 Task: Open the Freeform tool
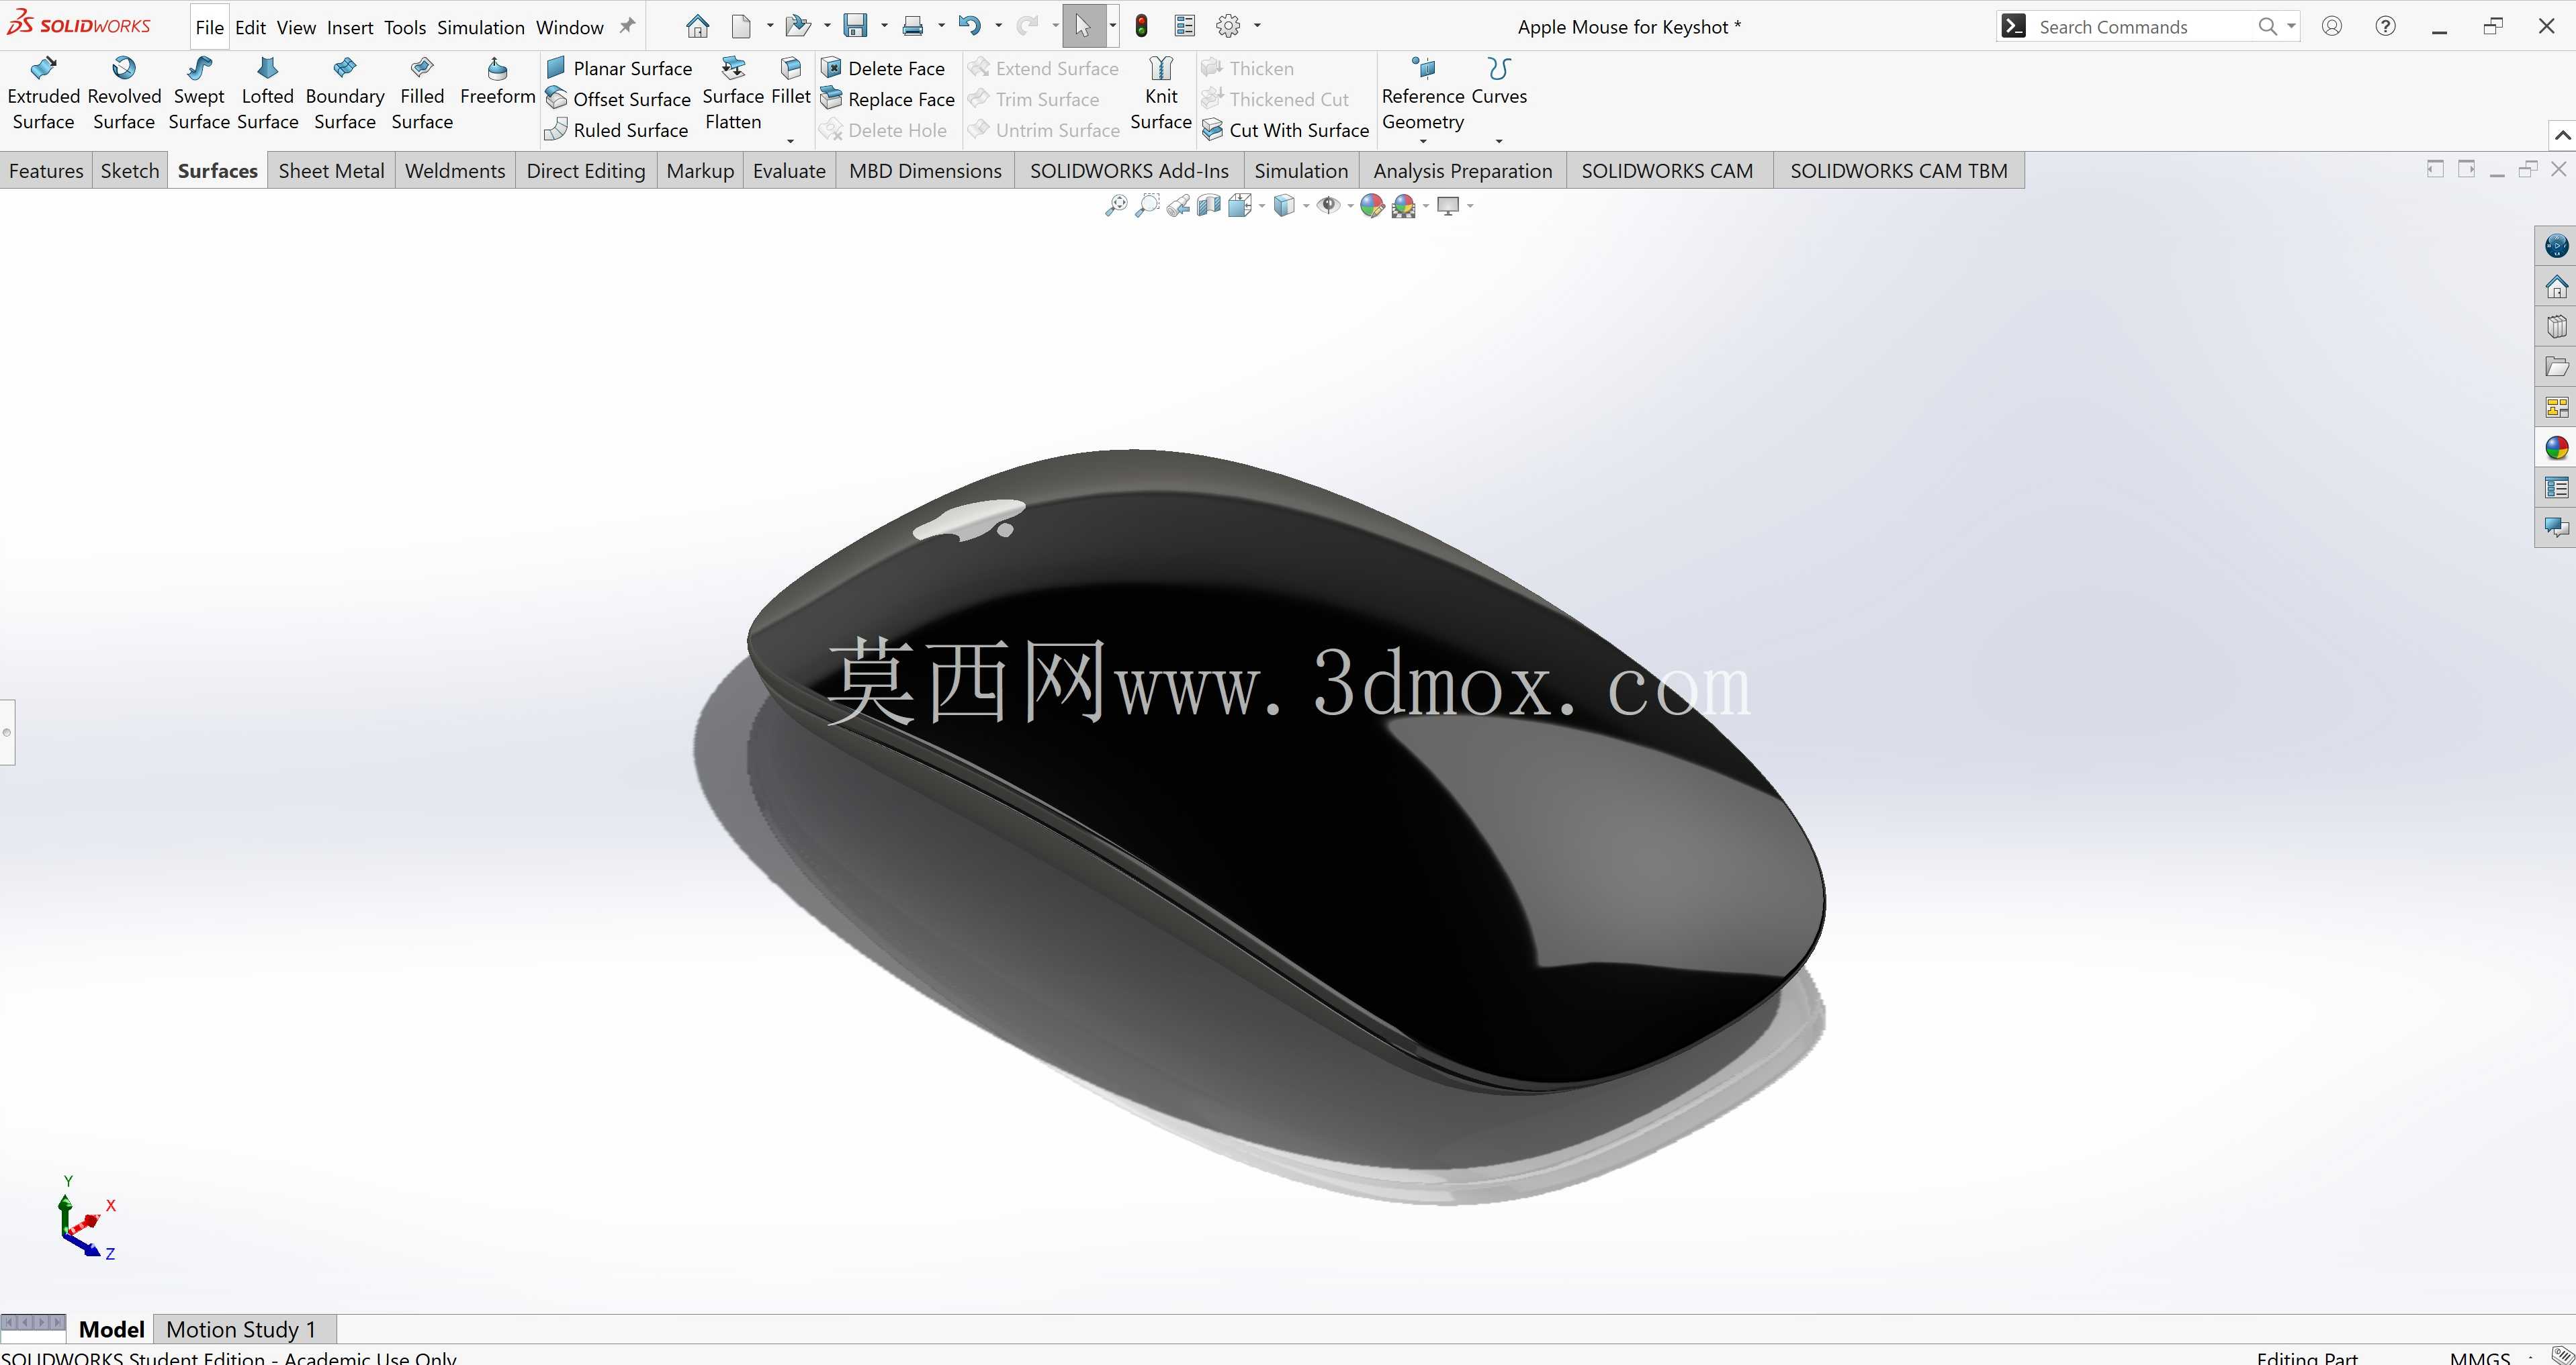497,83
